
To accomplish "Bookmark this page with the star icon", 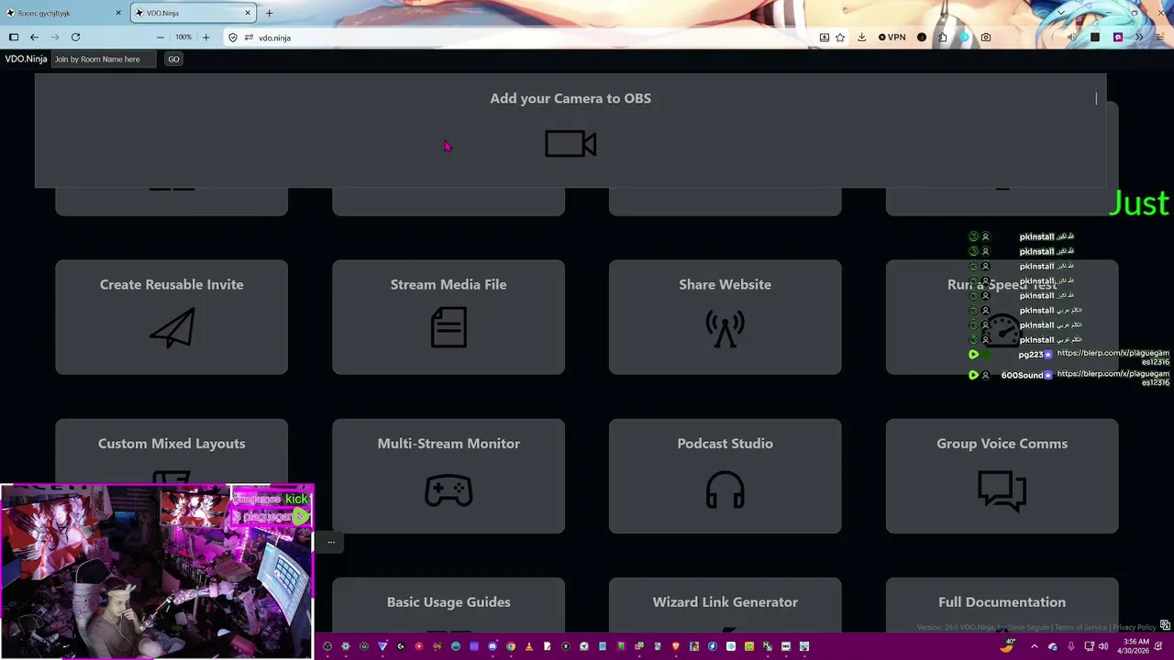I will tap(840, 38).
